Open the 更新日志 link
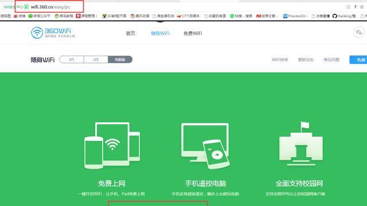 pyautogui.click(x=306, y=60)
